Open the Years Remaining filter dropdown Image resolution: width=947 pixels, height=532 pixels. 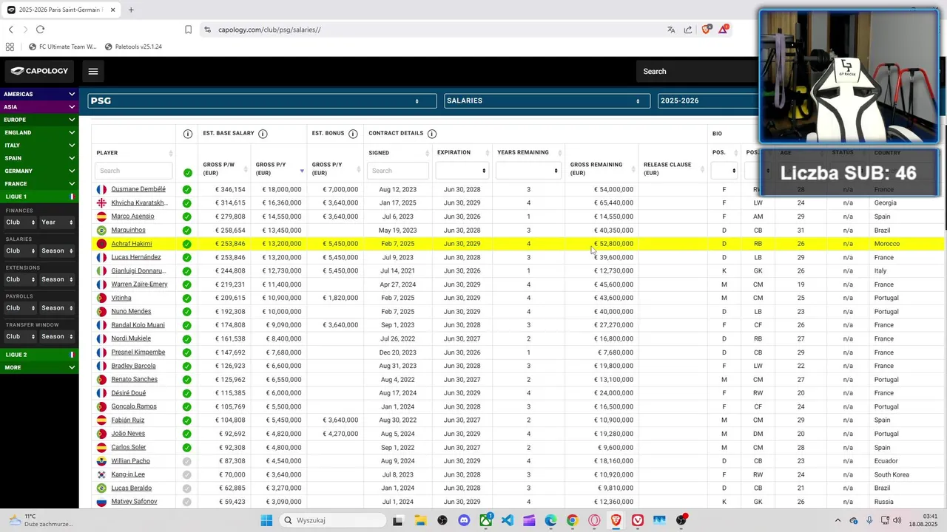click(x=528, y=171)
